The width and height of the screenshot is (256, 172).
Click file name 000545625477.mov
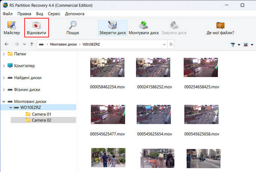click(107, 134)
